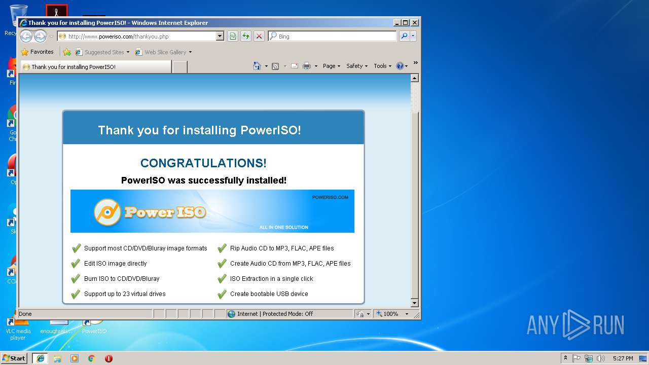Add page to Favorites bar icon
The image size is (649, 365).
pyautogui.click(x=67, y=52)
